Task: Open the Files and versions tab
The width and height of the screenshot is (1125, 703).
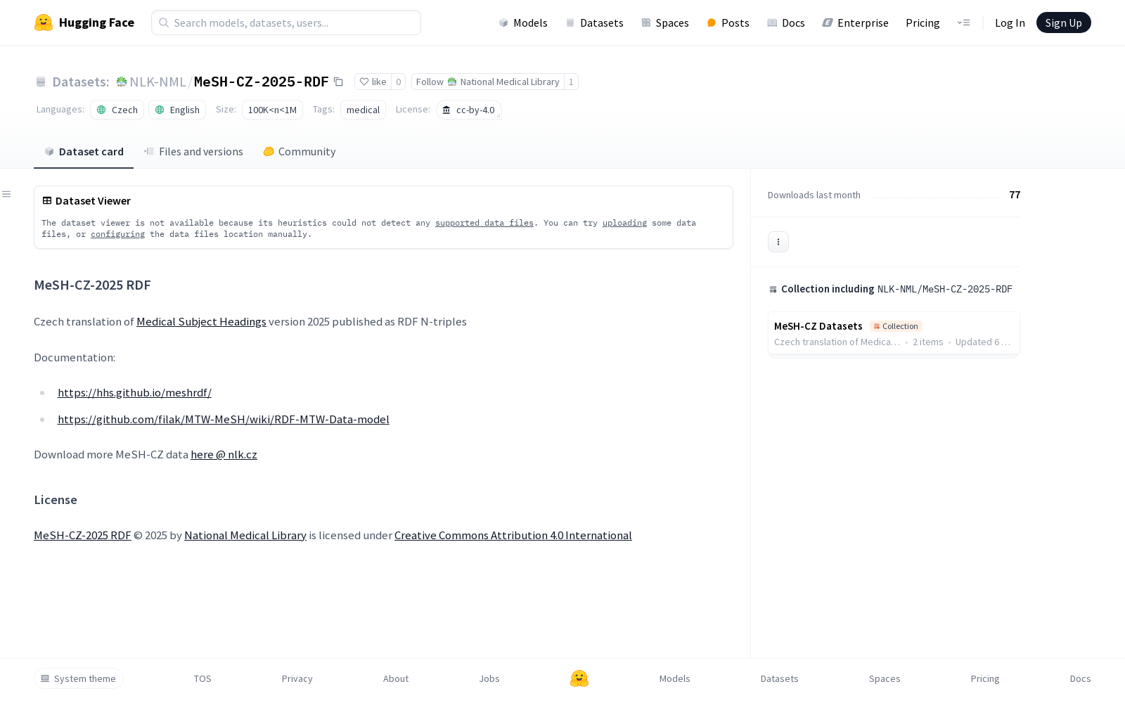Action: [x=193, y=152]
